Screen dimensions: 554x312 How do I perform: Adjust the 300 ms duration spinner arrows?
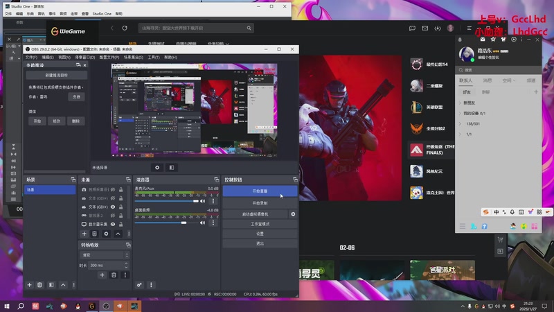point(126,265)
